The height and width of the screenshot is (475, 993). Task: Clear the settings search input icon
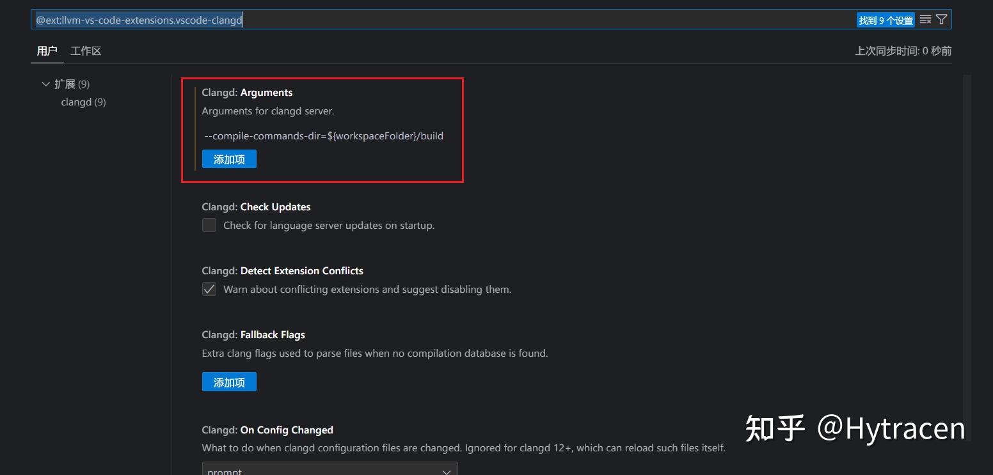(x=925, y=20)
